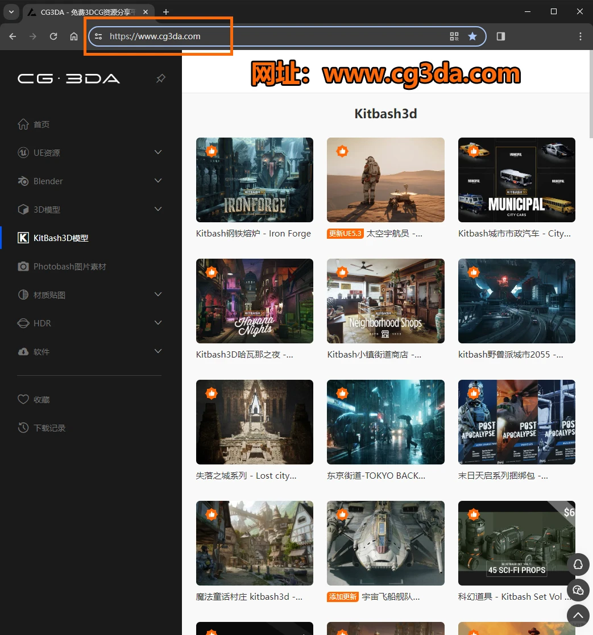
Task: Expand the 材质贴图 chevron
Action: (158, 294)
